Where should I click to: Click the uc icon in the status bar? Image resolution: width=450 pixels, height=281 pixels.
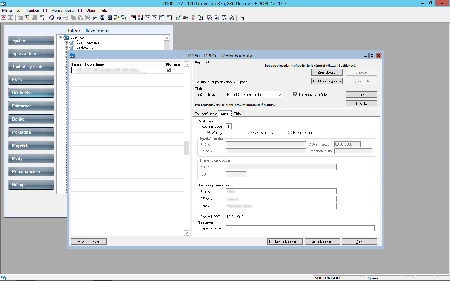point(3,278)
